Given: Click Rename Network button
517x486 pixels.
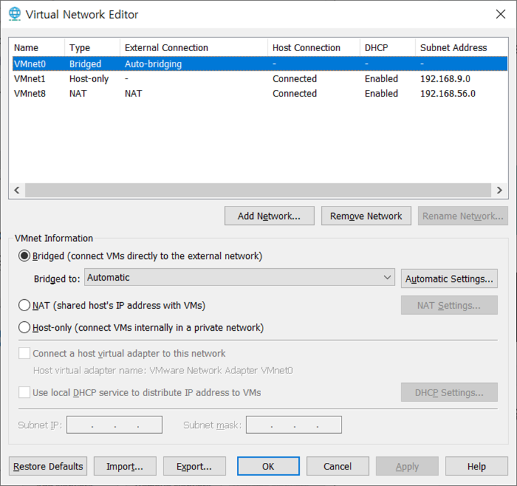Looking at the screenshot, I should tap(463, 216).
